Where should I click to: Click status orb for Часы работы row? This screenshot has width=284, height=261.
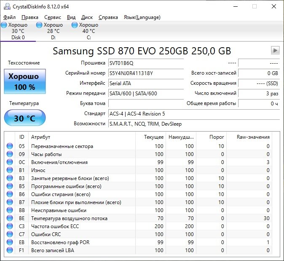(x=10, y=154)
